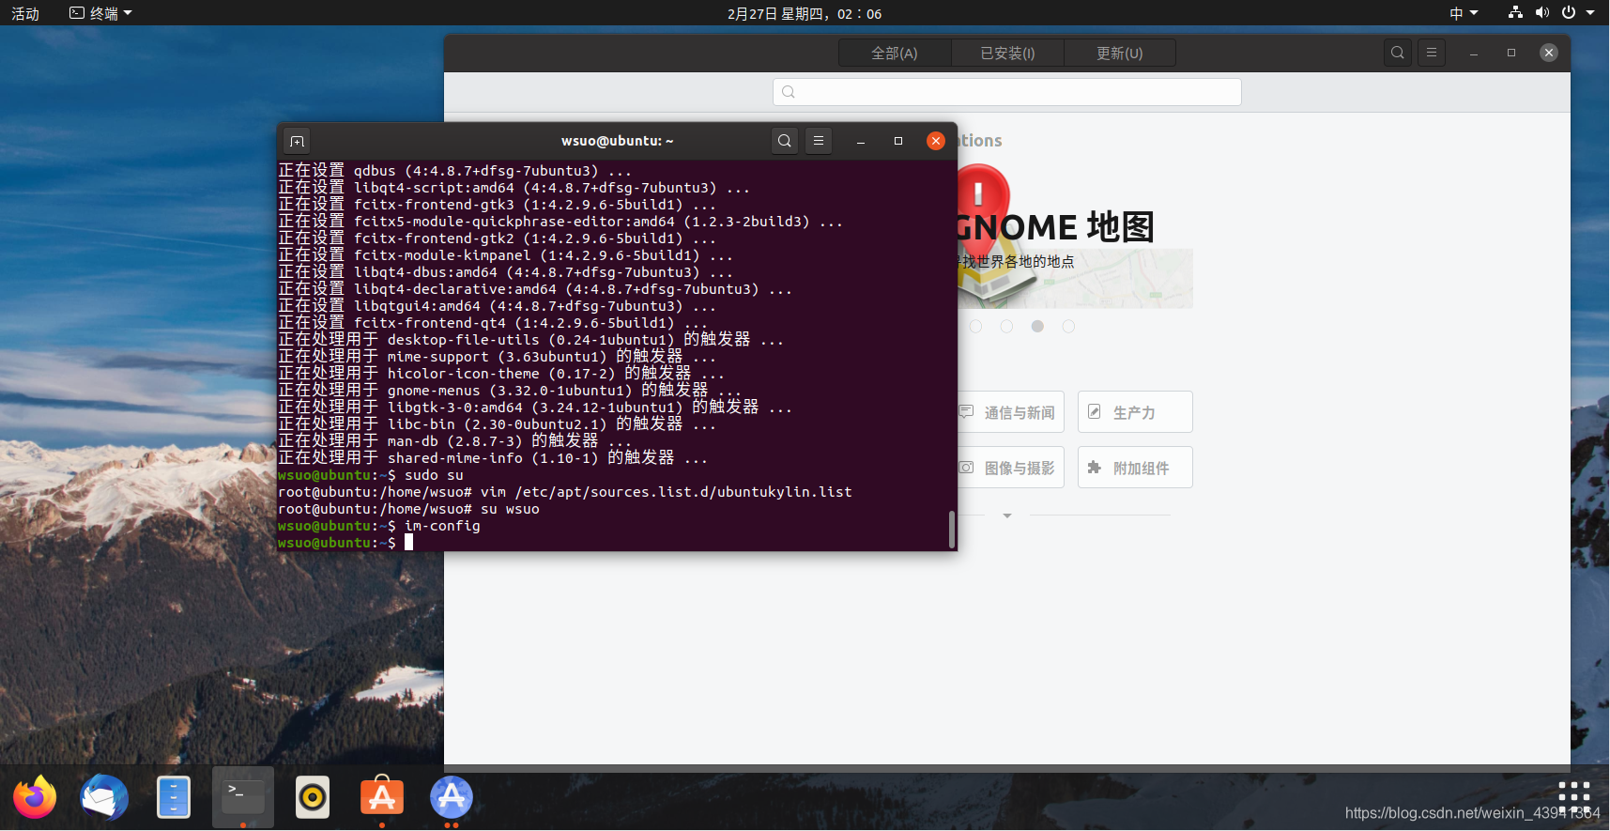The width and height of the screenshot is (1610, 831).
Task: Minimize the terminal window
Action: (x=861, y=141)
